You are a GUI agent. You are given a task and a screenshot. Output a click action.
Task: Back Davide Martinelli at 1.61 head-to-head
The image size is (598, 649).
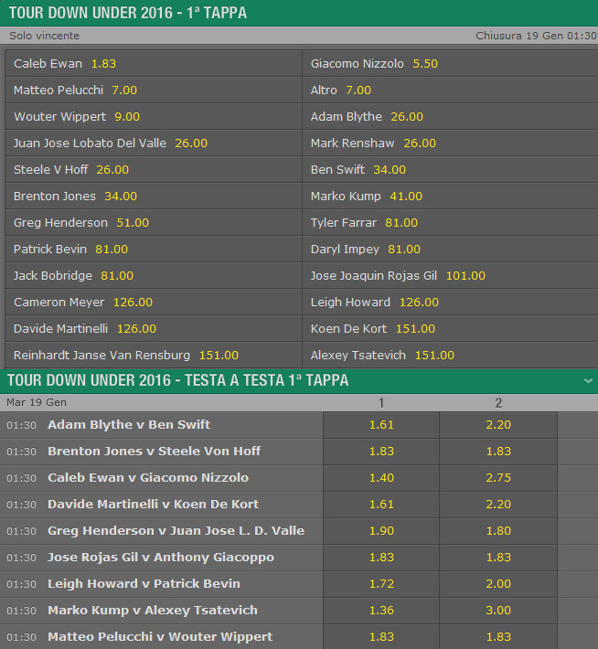(x=381, y=505)
